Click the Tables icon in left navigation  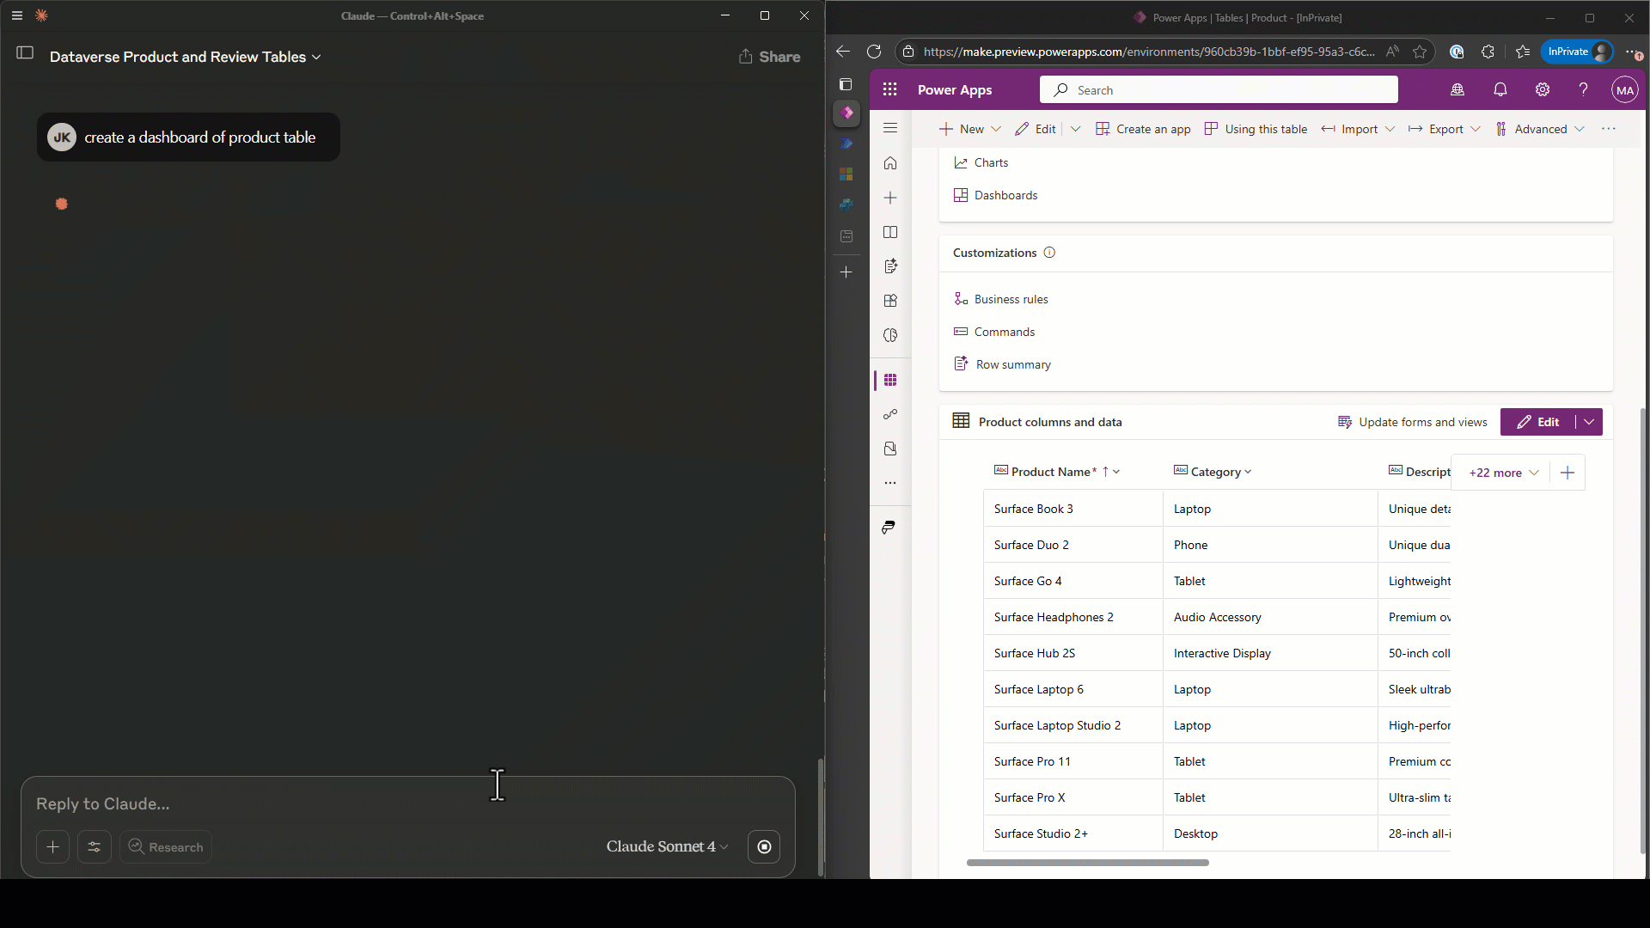pos(890,380)
